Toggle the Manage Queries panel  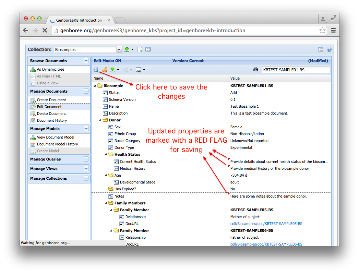86,159
